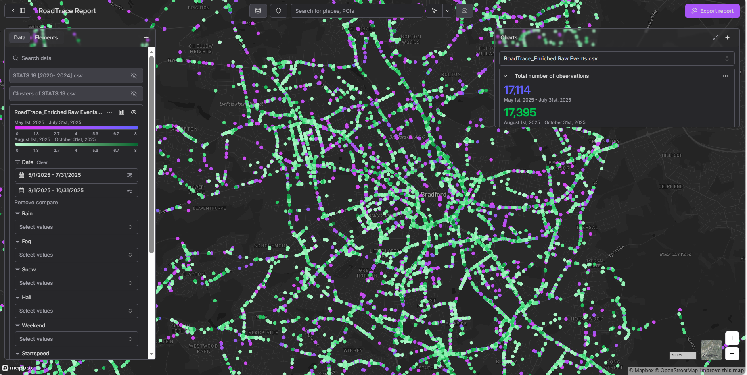Click the Startspeed filter icon
Image resolution: width=747 pixels, height=375 pixels.
pos(17,354)
